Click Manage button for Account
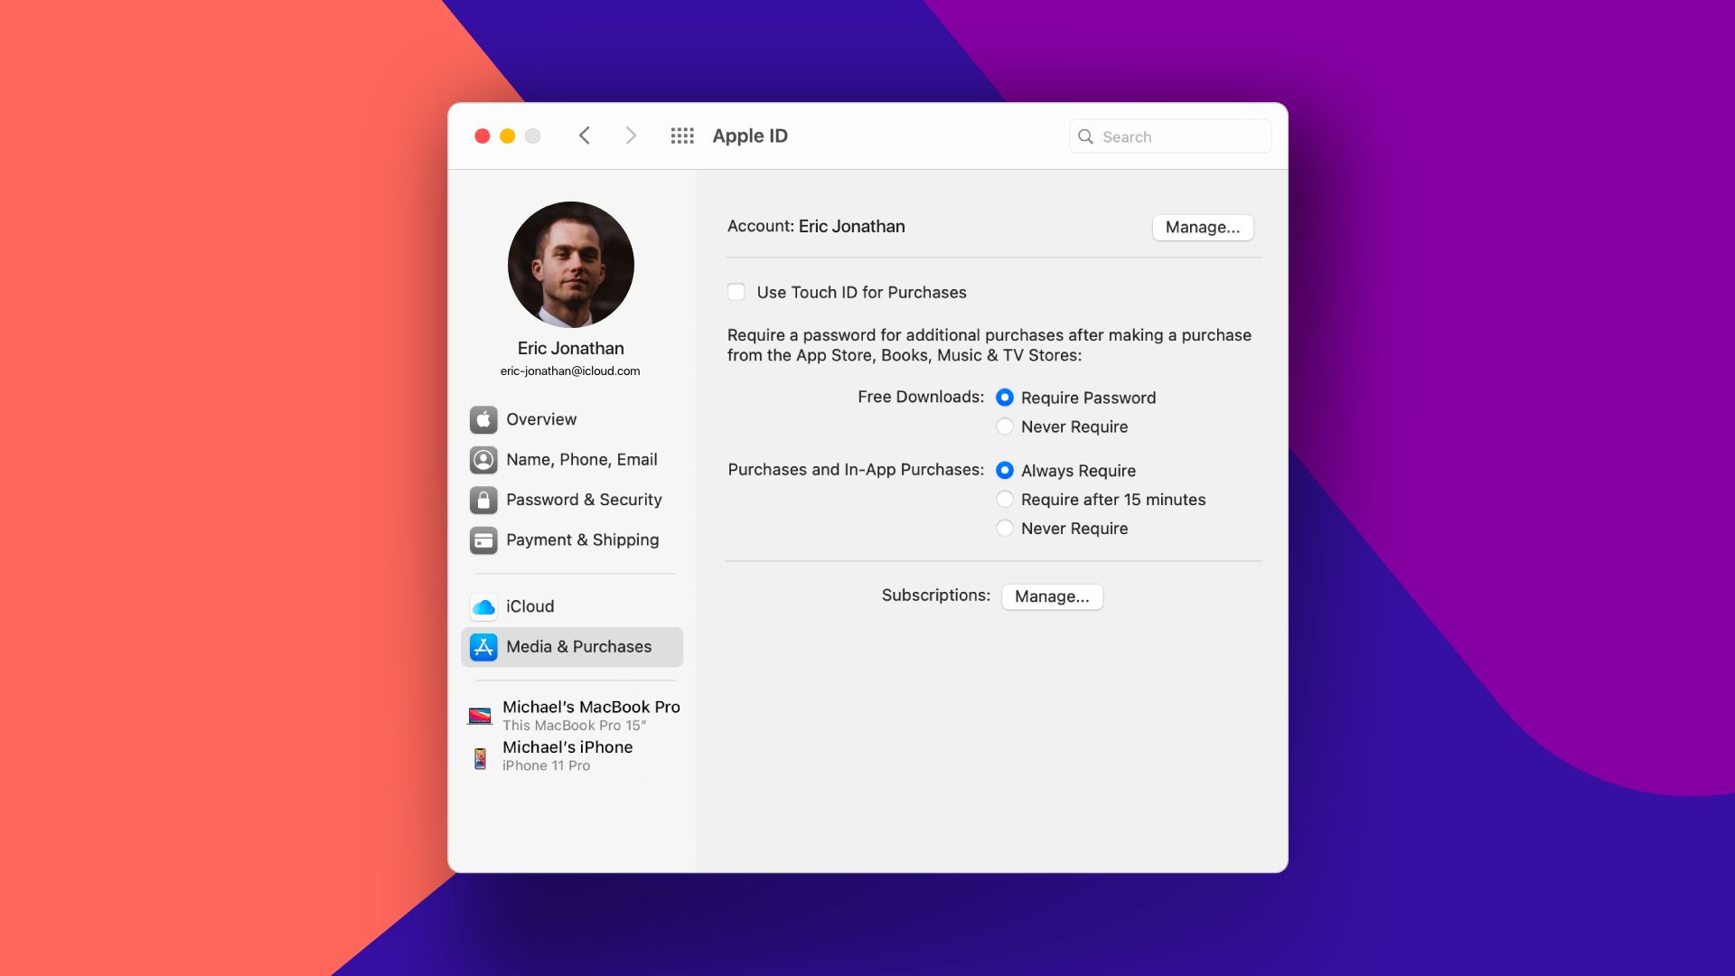This screenshot has height=976, width=1735. coord(1203,227)
